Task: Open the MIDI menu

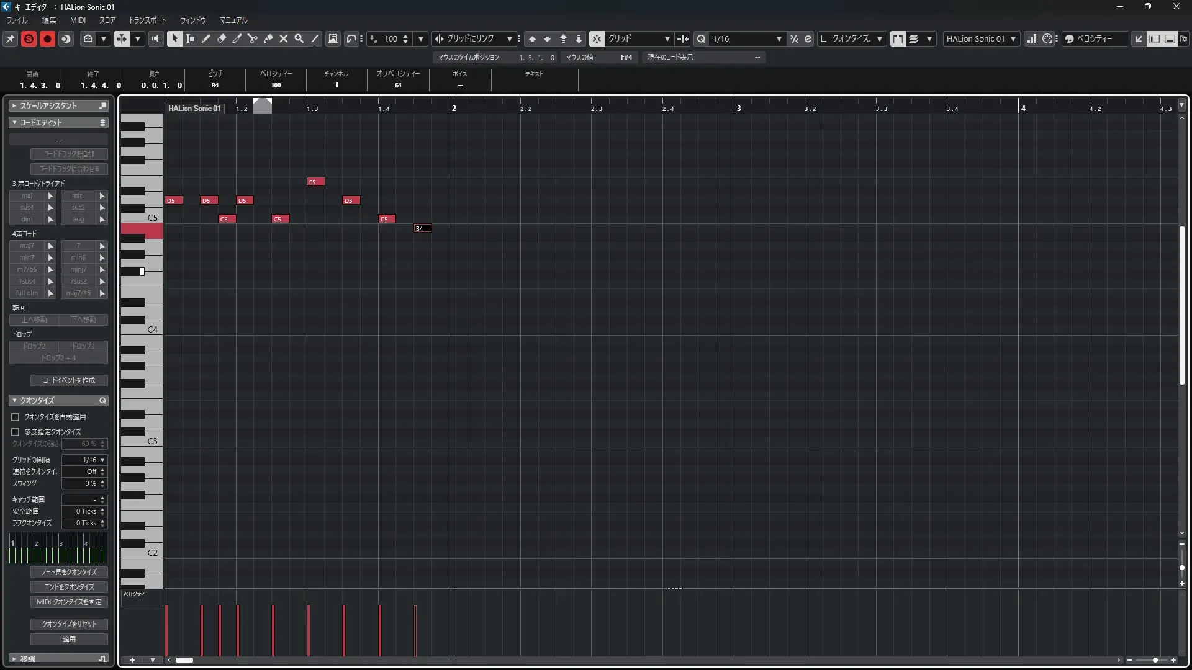Action: (x=78, y=20)
